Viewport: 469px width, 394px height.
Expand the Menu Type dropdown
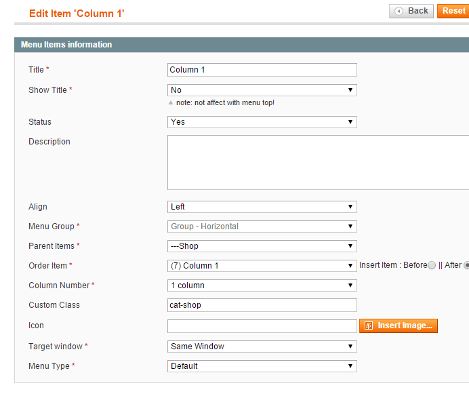coord(262,366)
